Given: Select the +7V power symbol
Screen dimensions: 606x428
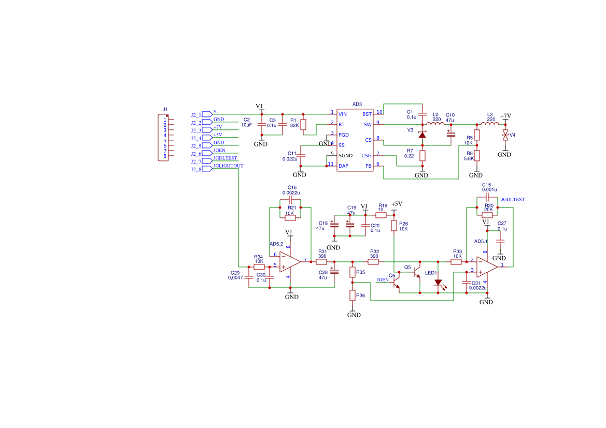Looking at the screenshot, I should [505, 116].
